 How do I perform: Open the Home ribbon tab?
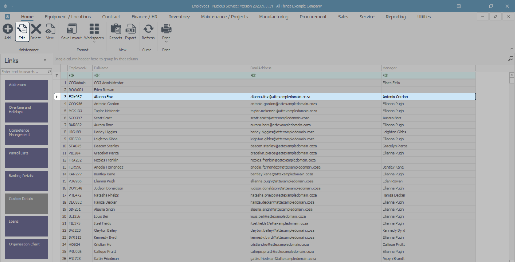click(x=27, y=17)
